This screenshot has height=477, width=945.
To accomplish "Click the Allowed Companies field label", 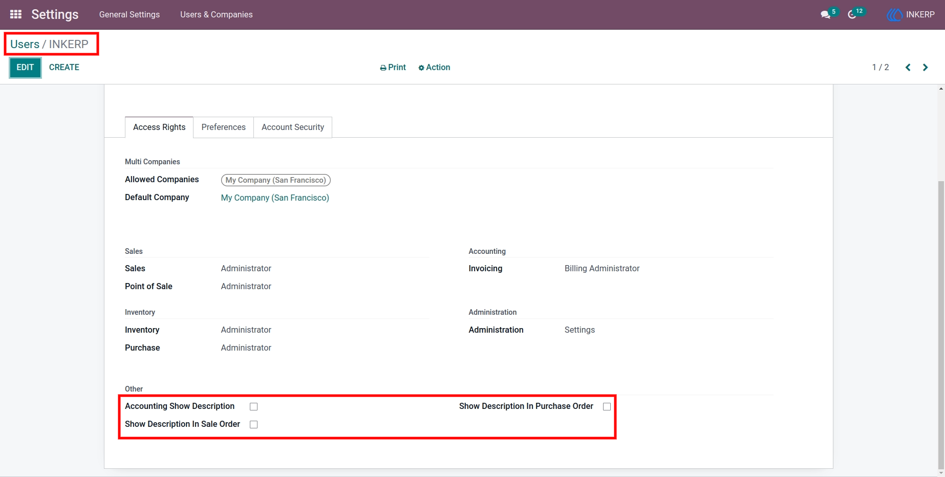I will coord(162,180).
